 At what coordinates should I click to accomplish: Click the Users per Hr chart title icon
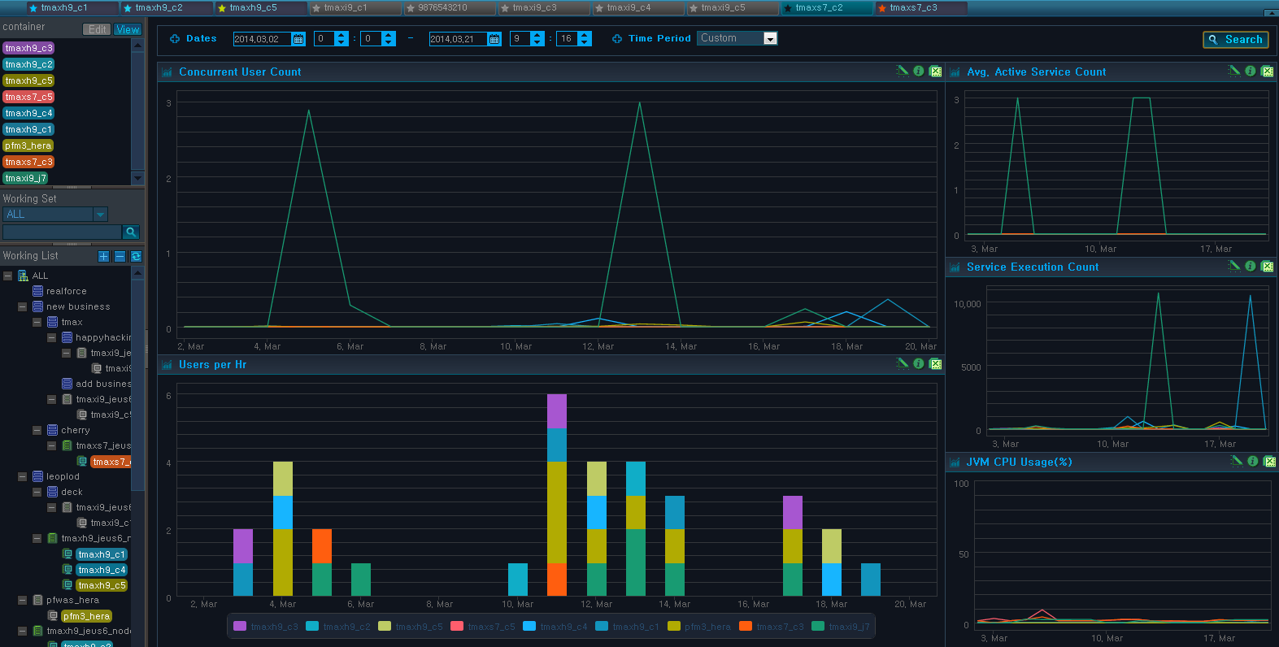click(167, 365)
